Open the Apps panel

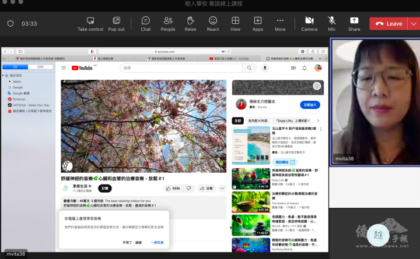coord(258,20)
